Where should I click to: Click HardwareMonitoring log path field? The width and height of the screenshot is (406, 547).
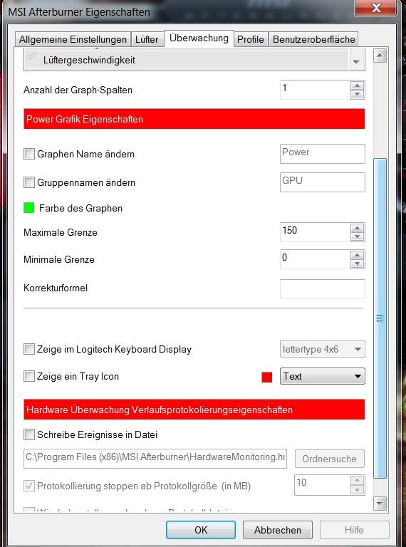click(x=155, y=459)
